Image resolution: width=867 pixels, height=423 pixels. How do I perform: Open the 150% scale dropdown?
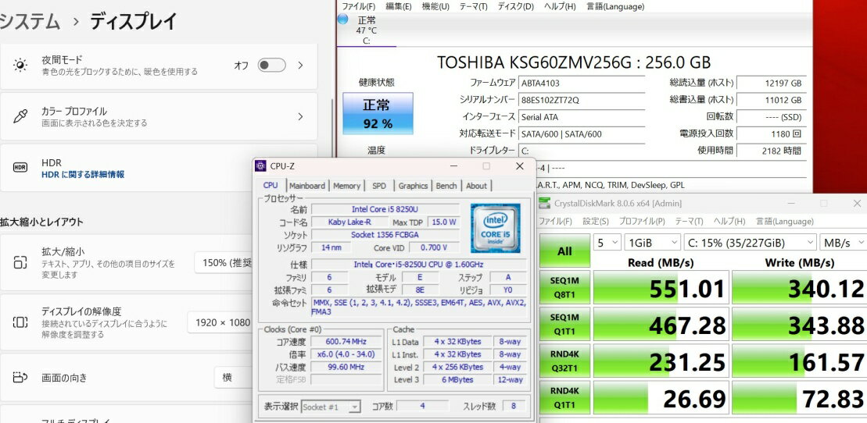[x=224, y=263]
